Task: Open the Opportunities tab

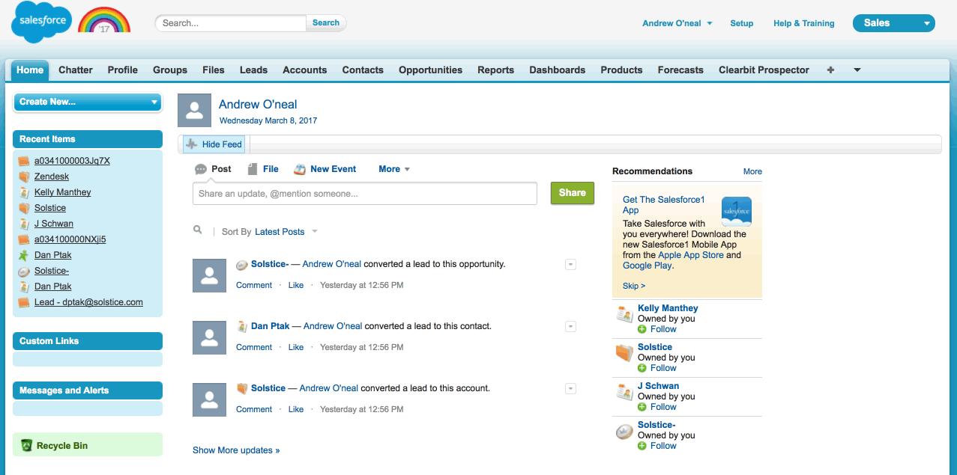Action: point(429,70)
